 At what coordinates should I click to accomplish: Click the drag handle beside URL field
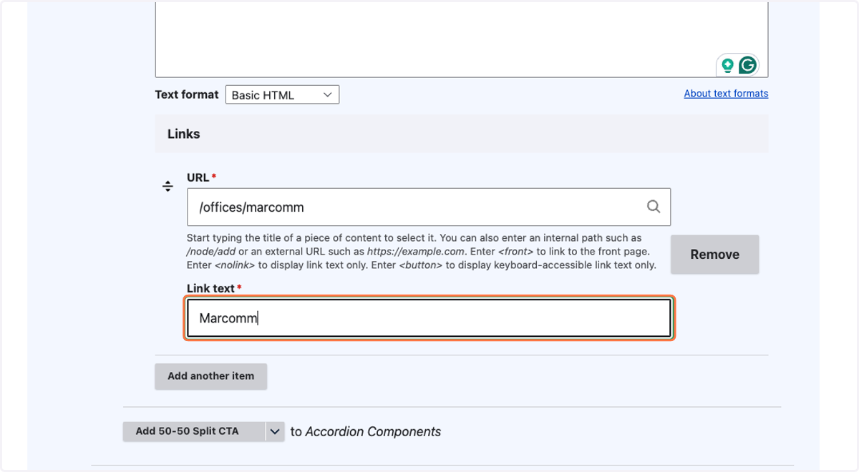168,187
